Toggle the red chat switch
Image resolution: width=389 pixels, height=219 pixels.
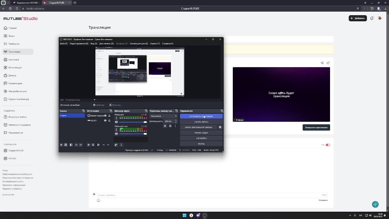328,145
